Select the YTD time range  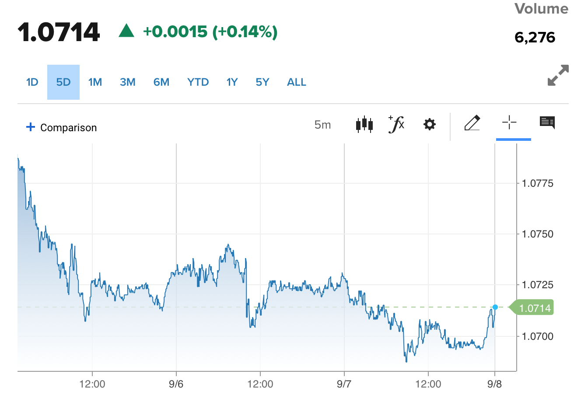198,82
